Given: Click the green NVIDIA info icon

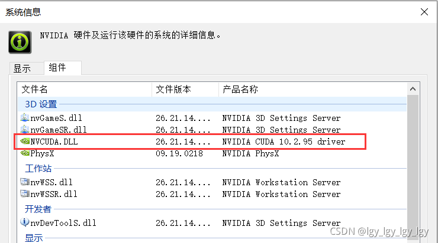Looking at the screenshot, I should pos(20,42).
